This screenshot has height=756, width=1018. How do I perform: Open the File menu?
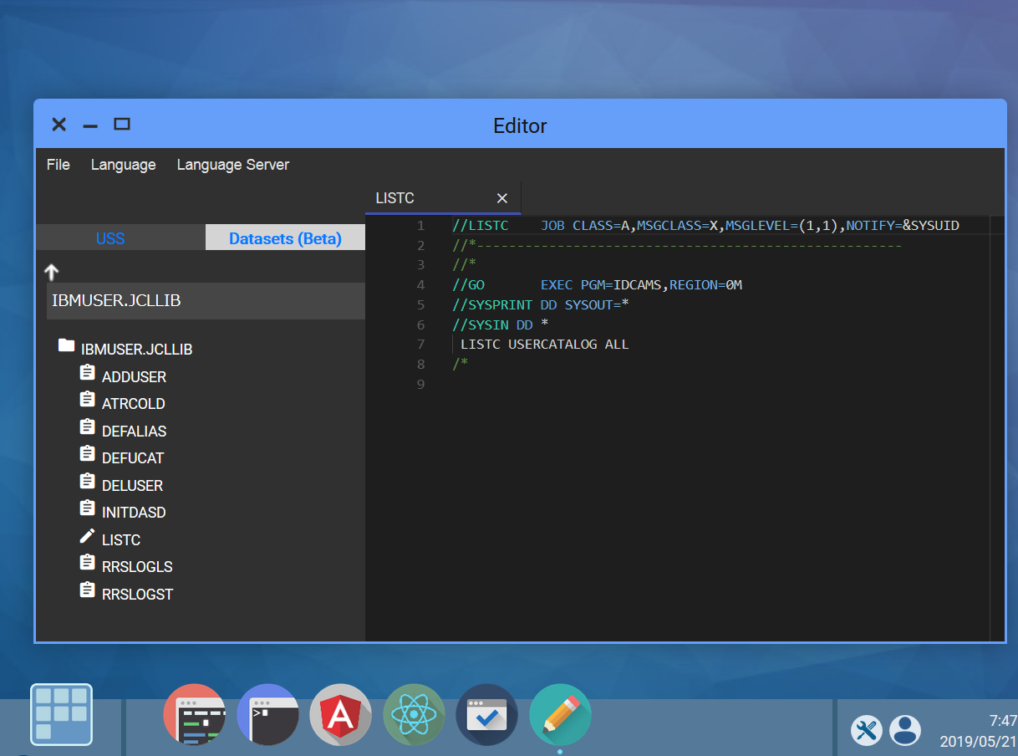click(x=59, y=165)
